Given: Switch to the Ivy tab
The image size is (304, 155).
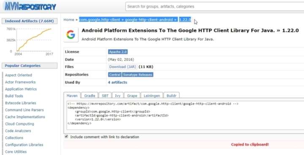Looking at the screenshot, I should [118, 95].
